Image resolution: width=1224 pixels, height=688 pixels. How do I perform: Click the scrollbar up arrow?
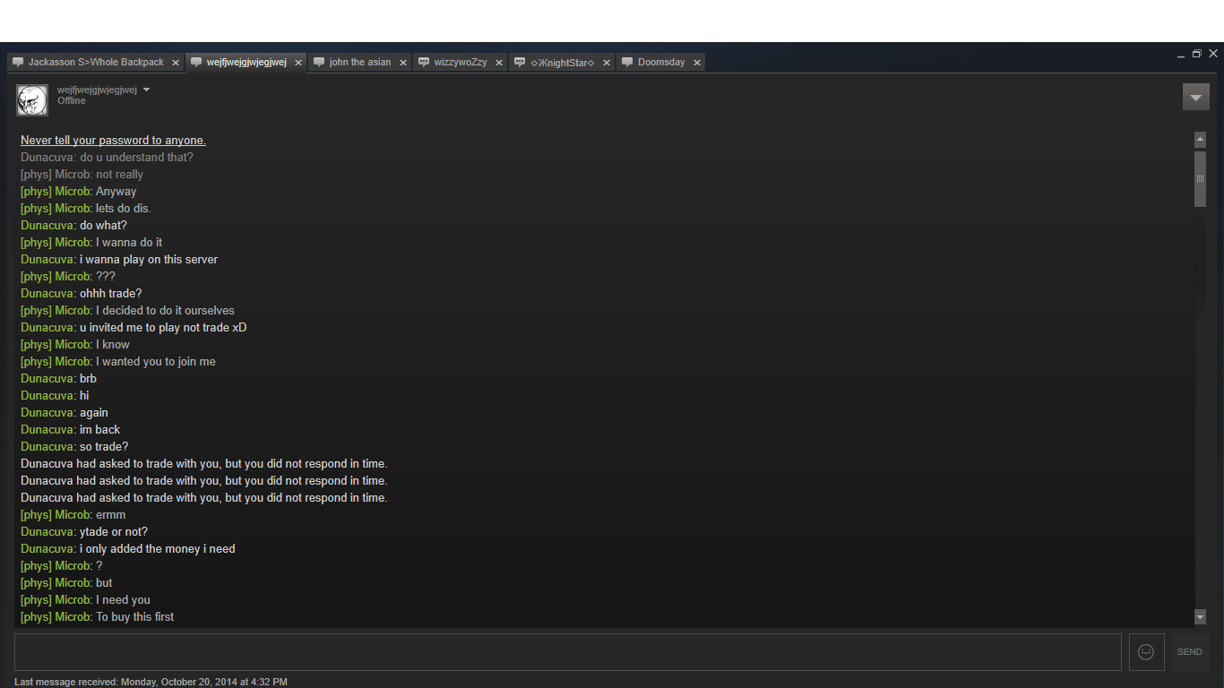point(1200,140)
